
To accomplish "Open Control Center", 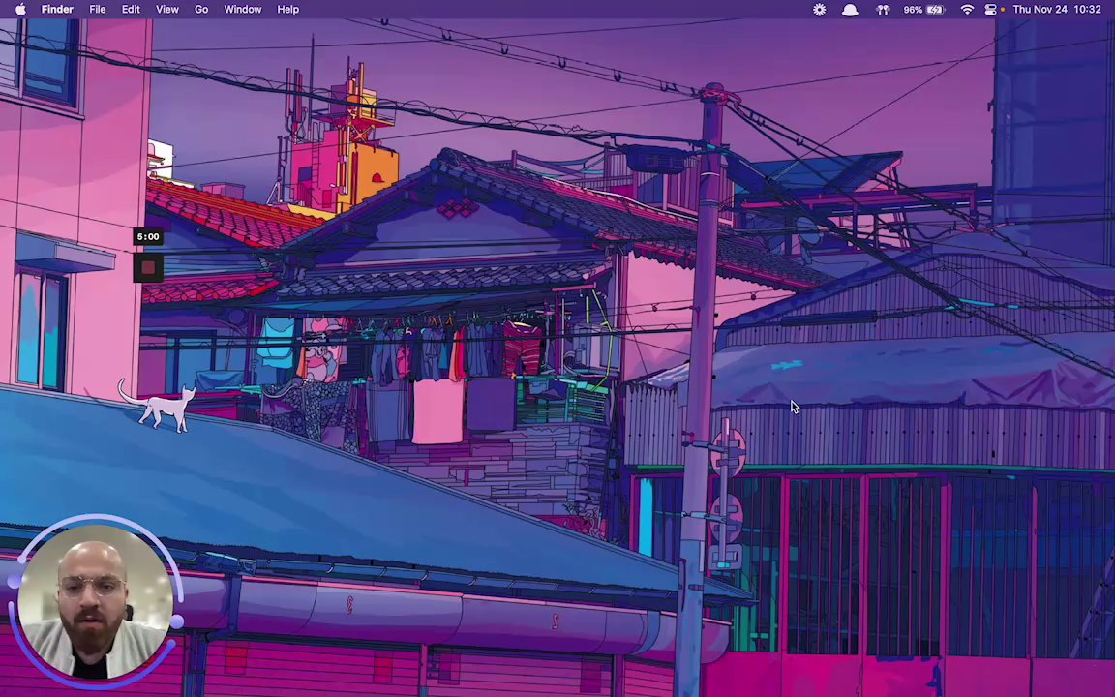I will (990, 10).
